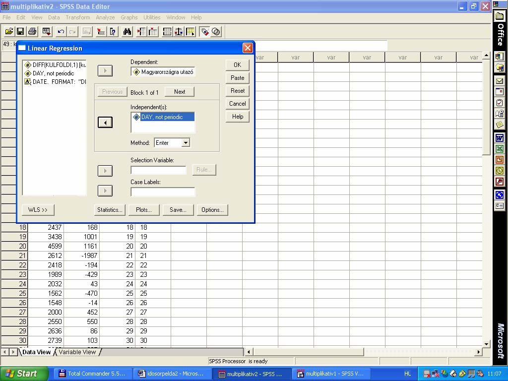The image size is (508, 381).
Task: Select row header 25 in data grid
Action: click(x=14, y=293)
